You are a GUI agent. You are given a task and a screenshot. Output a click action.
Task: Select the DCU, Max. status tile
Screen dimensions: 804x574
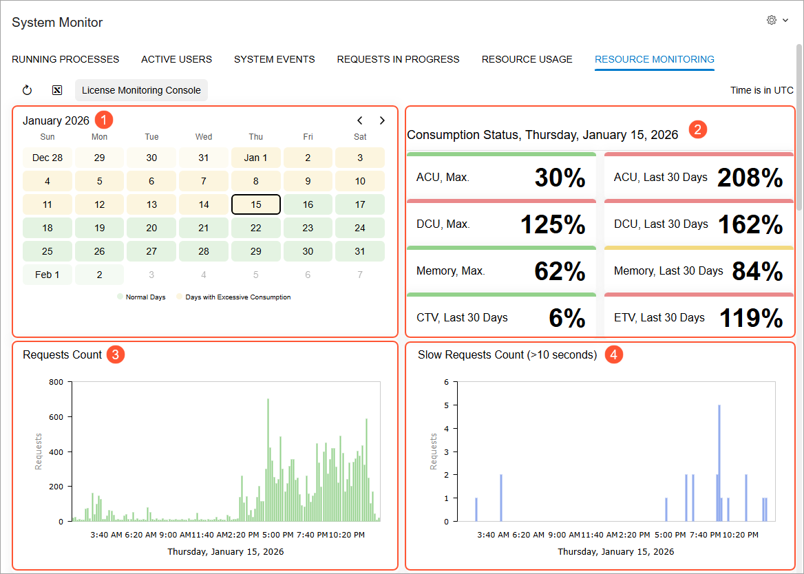point(502,222)
